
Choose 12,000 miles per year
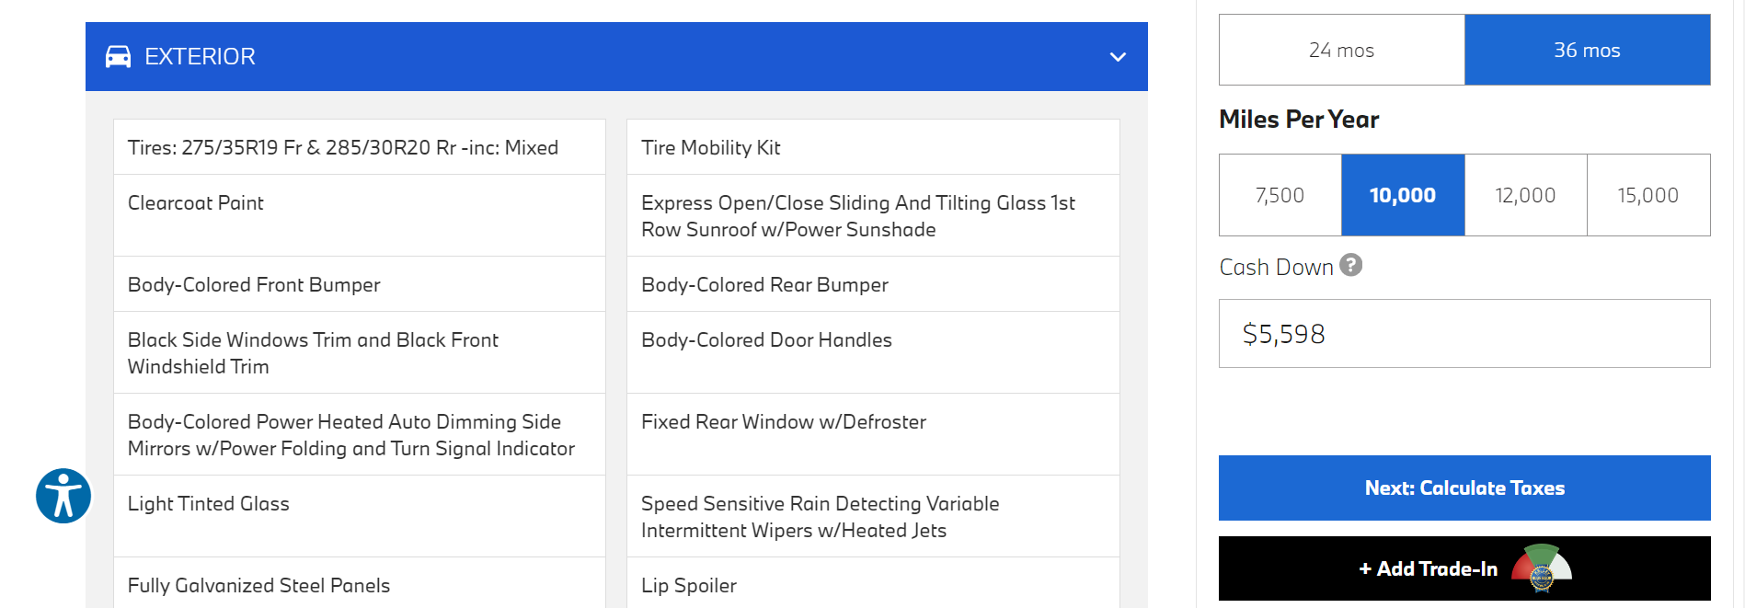click(x=1525, y=195)
